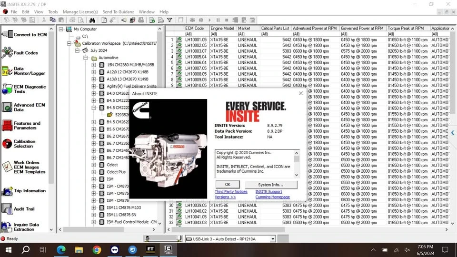Open Trip Information
457x257 pixels.
(x=24, y=191)
